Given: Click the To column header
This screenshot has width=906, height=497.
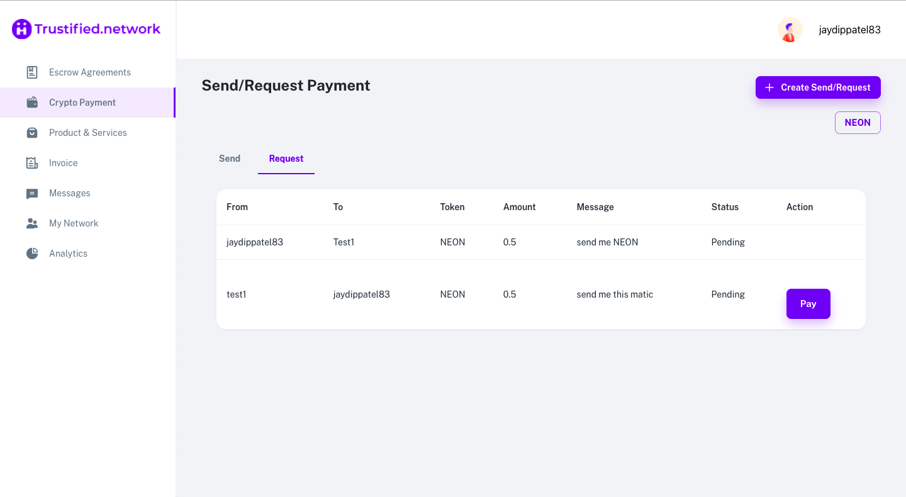Looking at the screenshot, I should click(x=338, y=207).
